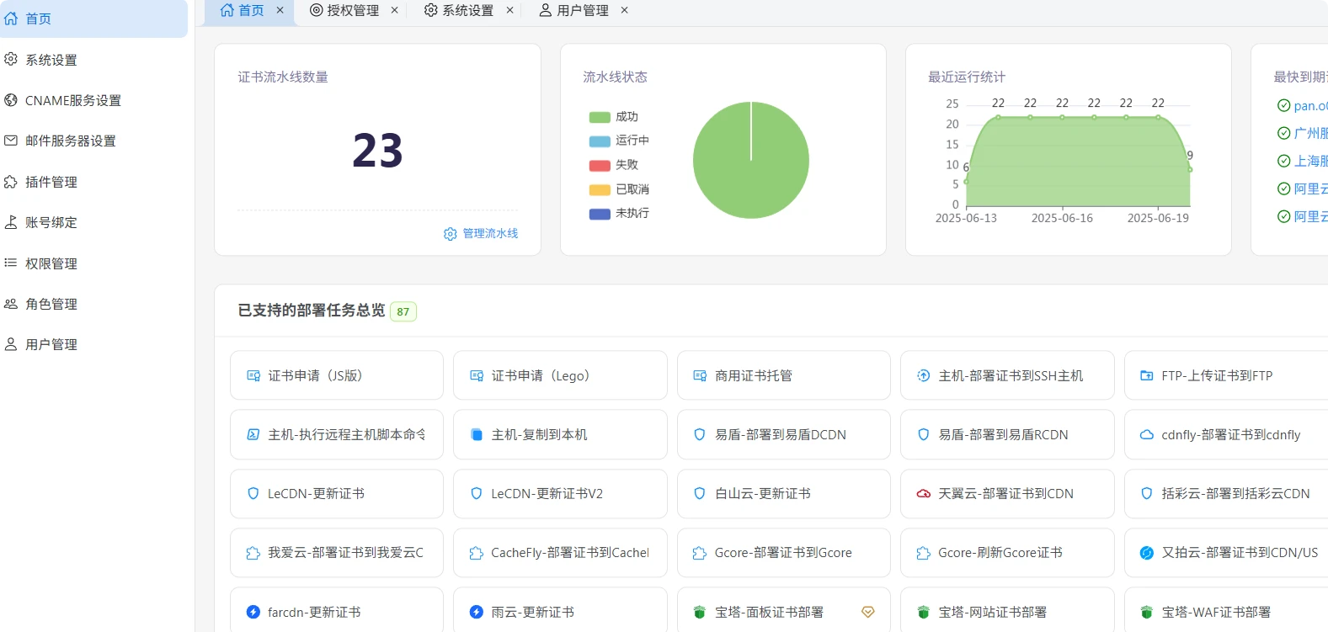The width and height of the screenshot is (1328, 632).
Task: Open 首页 in the sidebar
Action: pyautogui.click(x=93, y=19)
